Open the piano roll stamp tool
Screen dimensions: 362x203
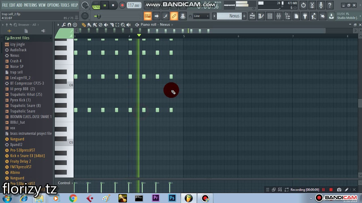[75, 25]
